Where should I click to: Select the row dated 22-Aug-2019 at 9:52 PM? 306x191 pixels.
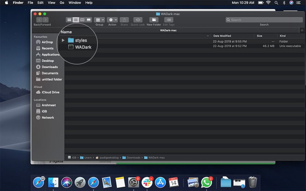point(185,46)
